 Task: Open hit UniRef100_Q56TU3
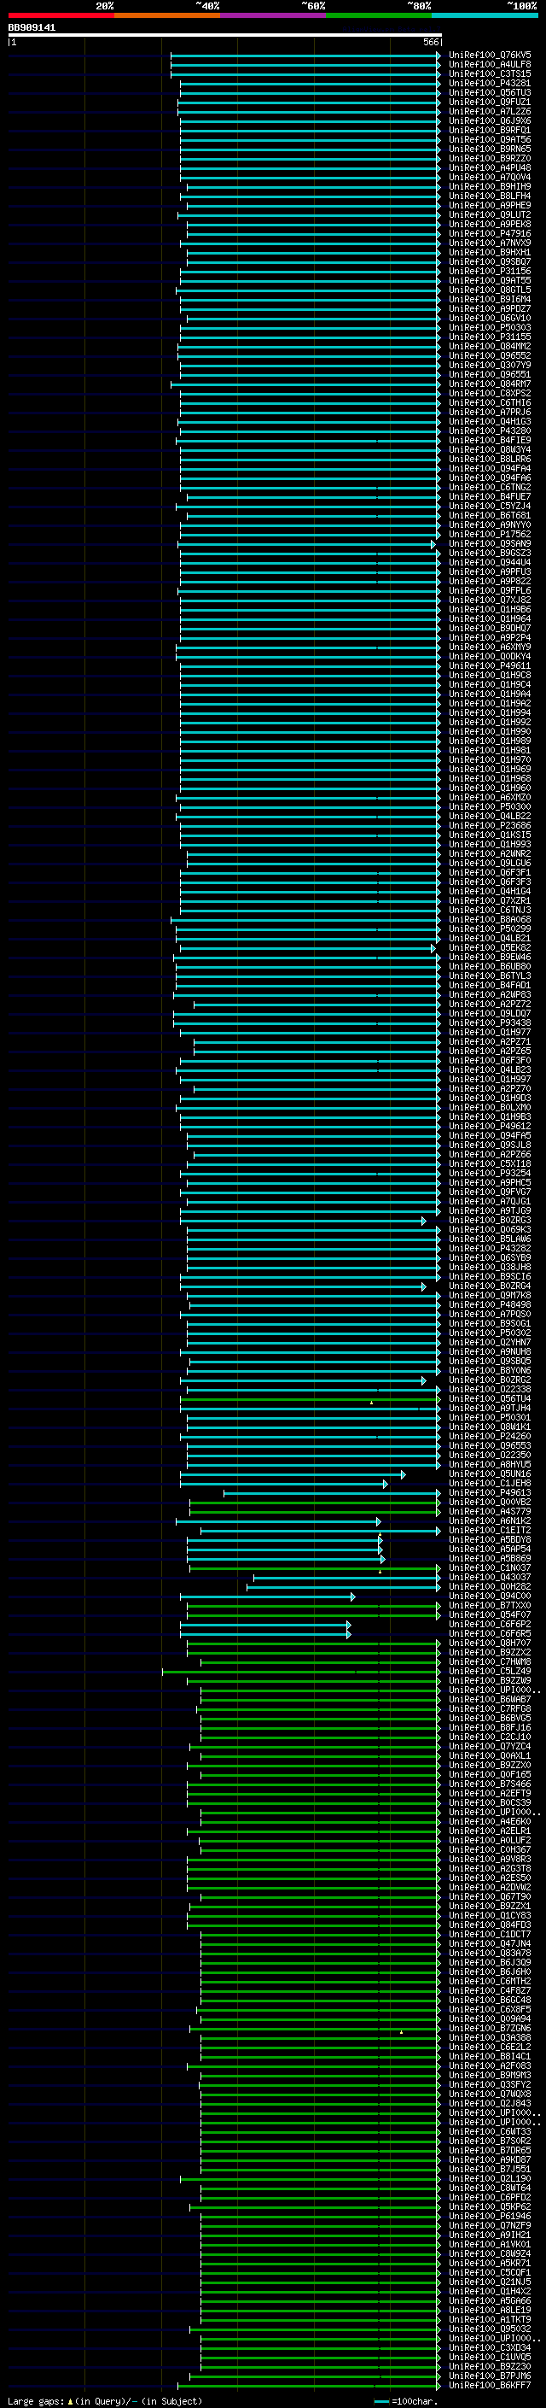click(x=490, y=92)
